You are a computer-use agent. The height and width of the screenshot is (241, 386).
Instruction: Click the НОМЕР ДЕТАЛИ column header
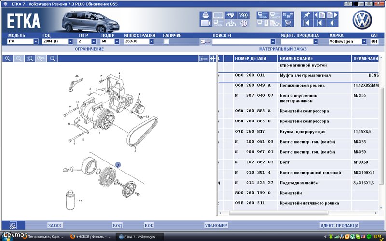click(255, 58)
